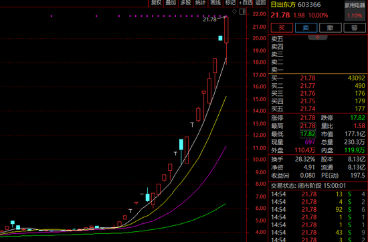Screen dimensions: 368x242
Task: Click 返回 to go back
Action: pyautogui.click(x=260, y=3)
